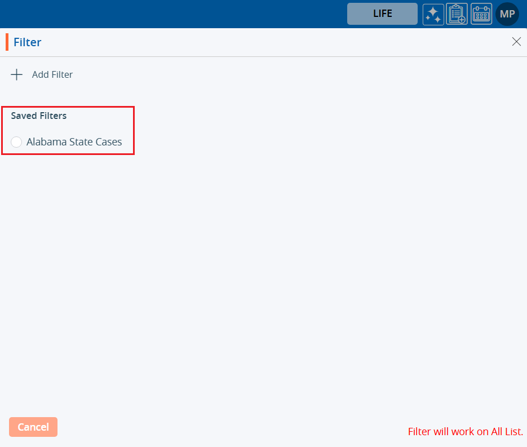Click the plus icon beside Add Filter
The height and width of the screenshot is (447, 527).
[17, 74]
